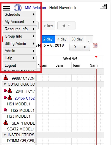Switch to the 30 day view
Viewport: 111px width, 145px height.
click(77, 39)
